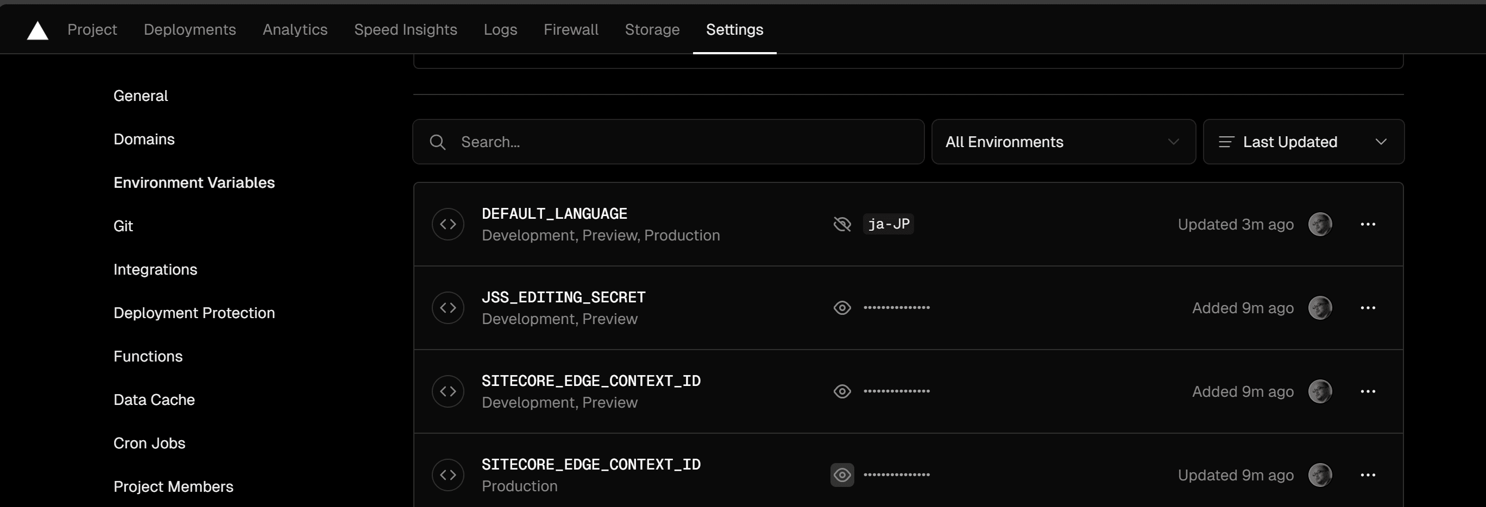The height and width of the screenshot is (507, 1486).
Task: Click the code icon beside JSS_EDITING_SECRET
Action: [448, 308]
